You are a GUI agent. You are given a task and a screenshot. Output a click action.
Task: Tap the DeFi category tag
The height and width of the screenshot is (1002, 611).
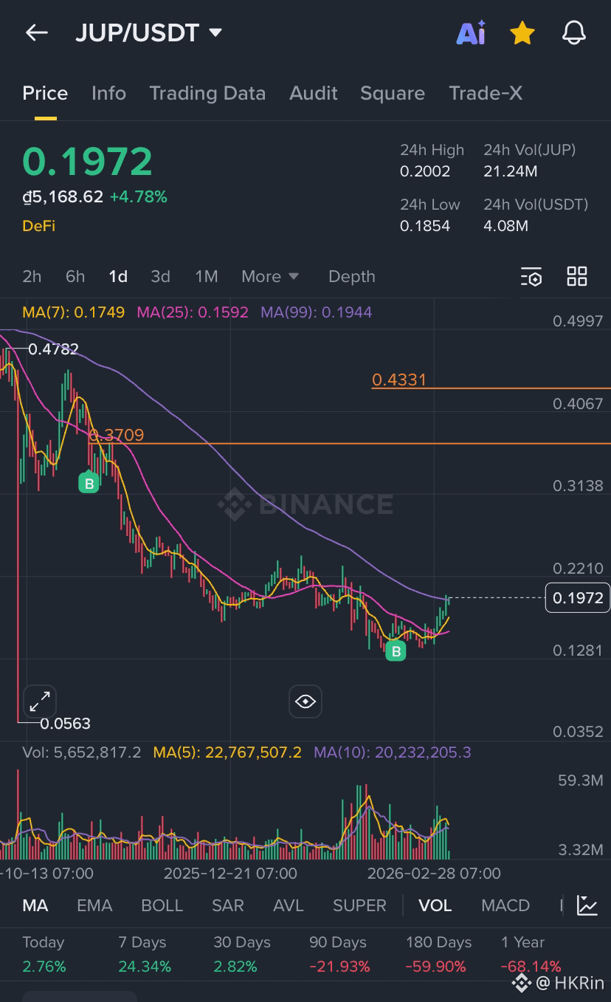[x=38, y=226]
